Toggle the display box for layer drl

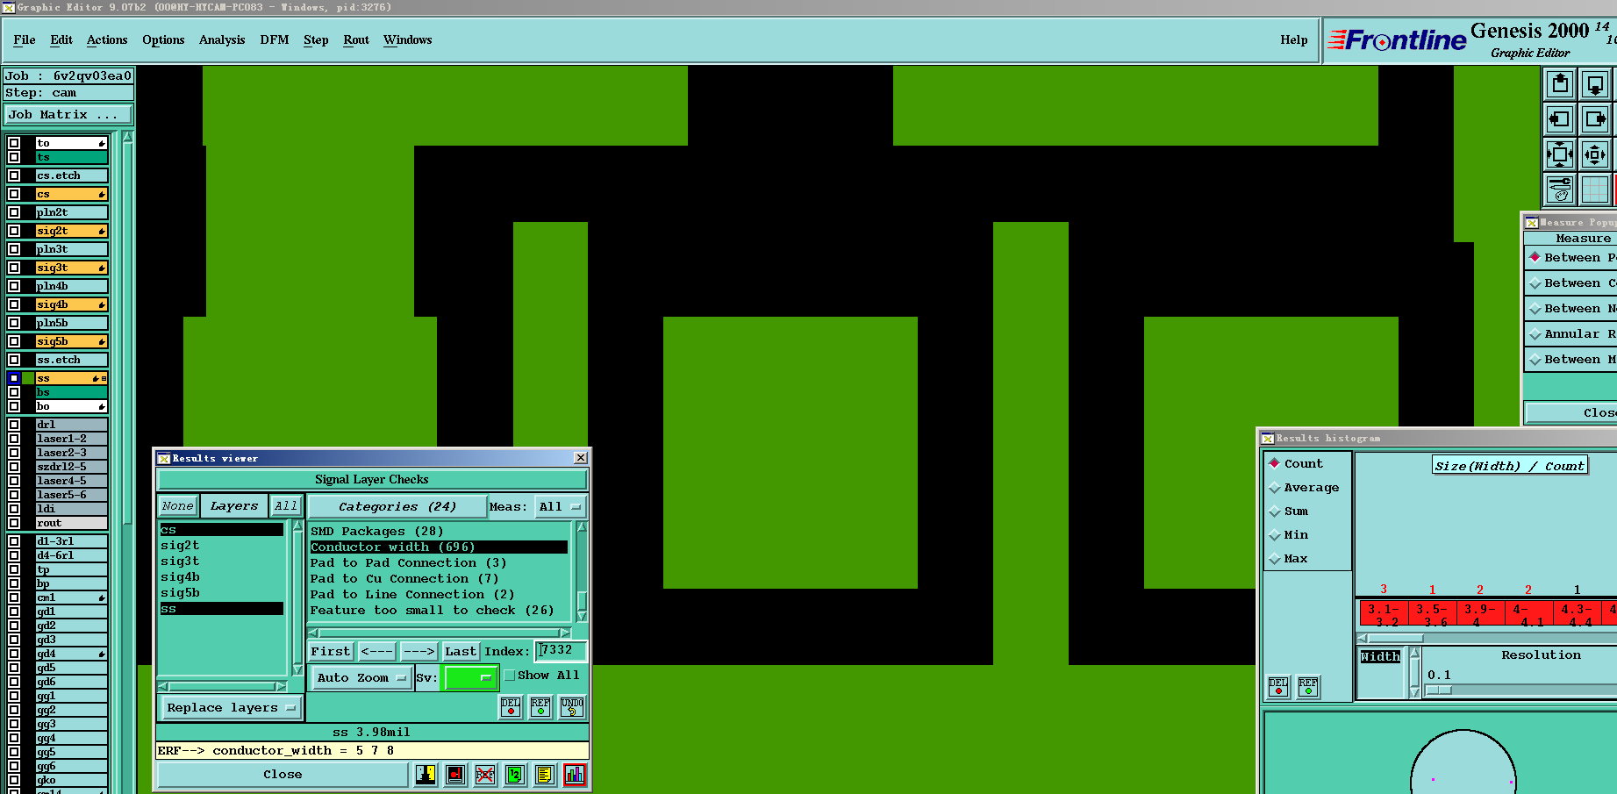click(14, 425)
